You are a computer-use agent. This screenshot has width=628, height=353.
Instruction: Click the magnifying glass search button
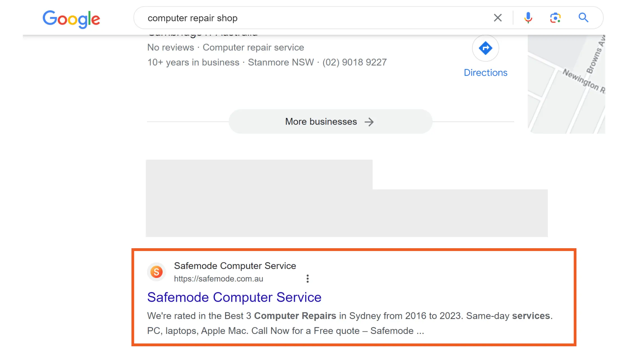(x=583, y=18)
